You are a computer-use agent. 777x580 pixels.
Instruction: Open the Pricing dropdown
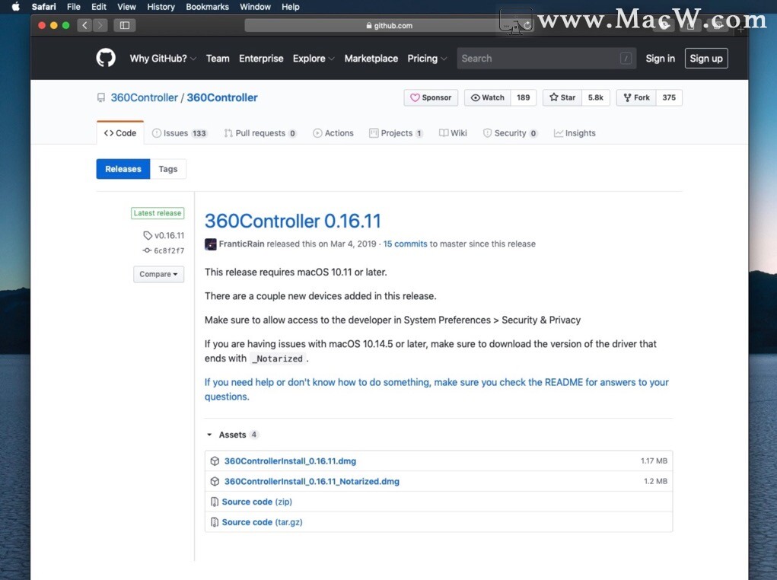(427, 59)
